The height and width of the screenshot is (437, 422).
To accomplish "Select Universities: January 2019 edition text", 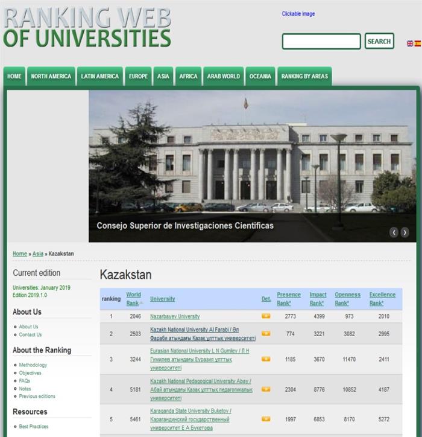I will (42, 288).
